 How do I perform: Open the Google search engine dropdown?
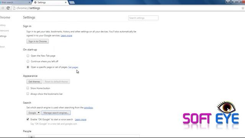tap(33, 113)
